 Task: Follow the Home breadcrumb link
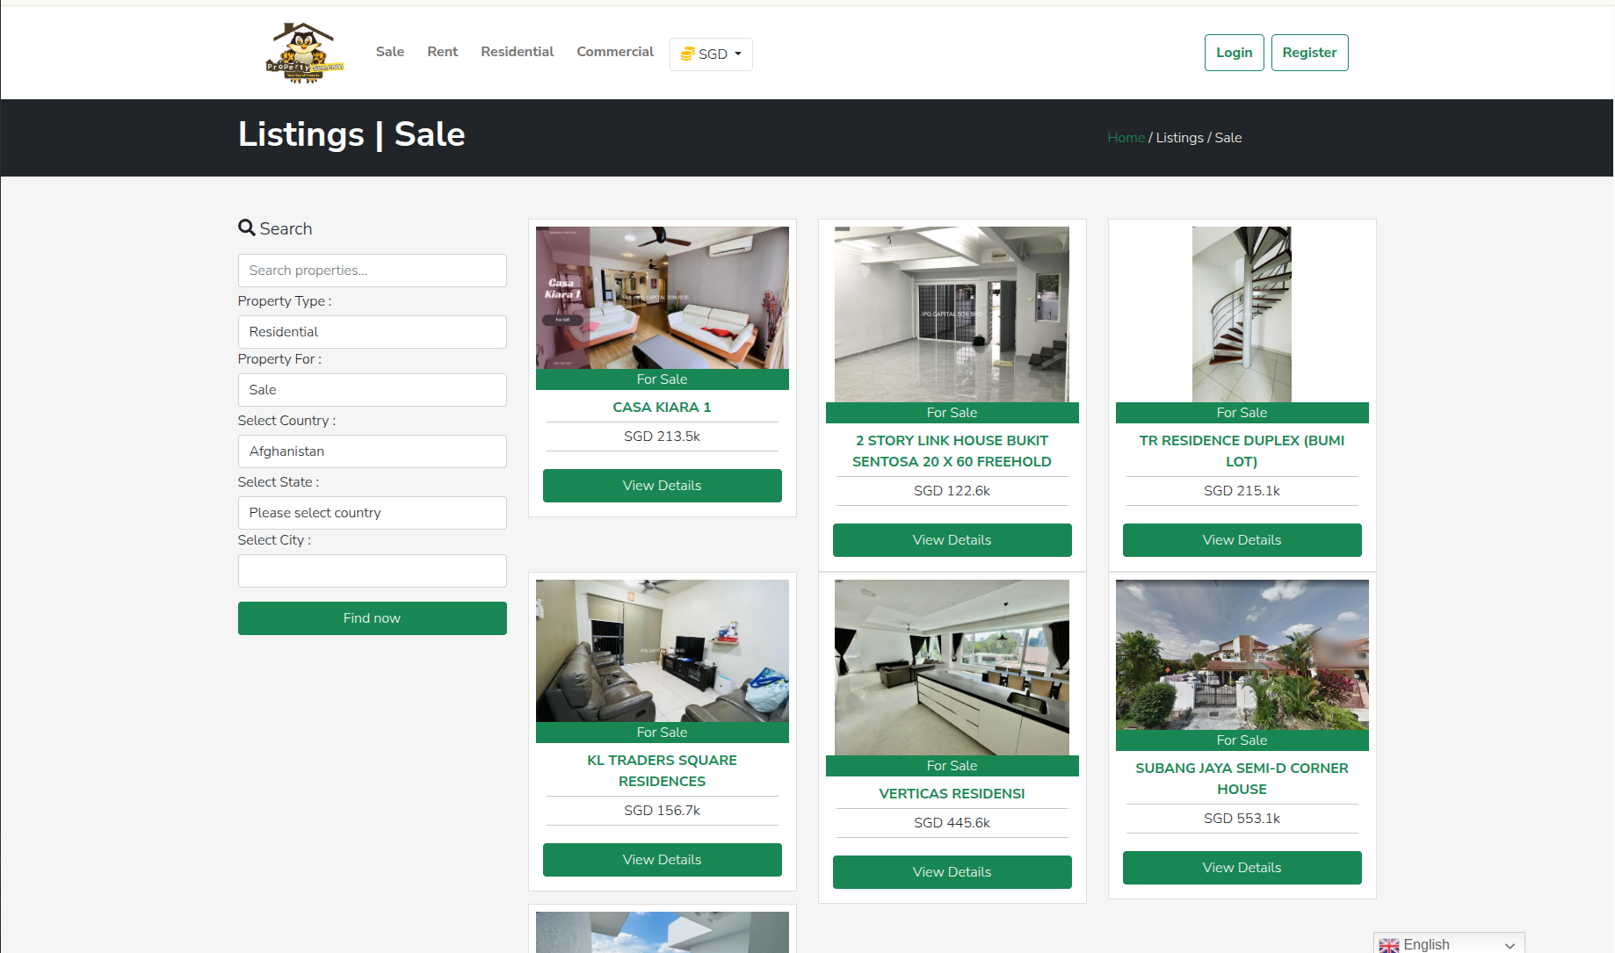tap(1126, 138)
